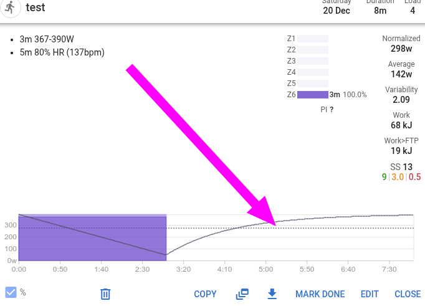Open the workout with EDIT
425x306 pixels.
pos(370,294)
